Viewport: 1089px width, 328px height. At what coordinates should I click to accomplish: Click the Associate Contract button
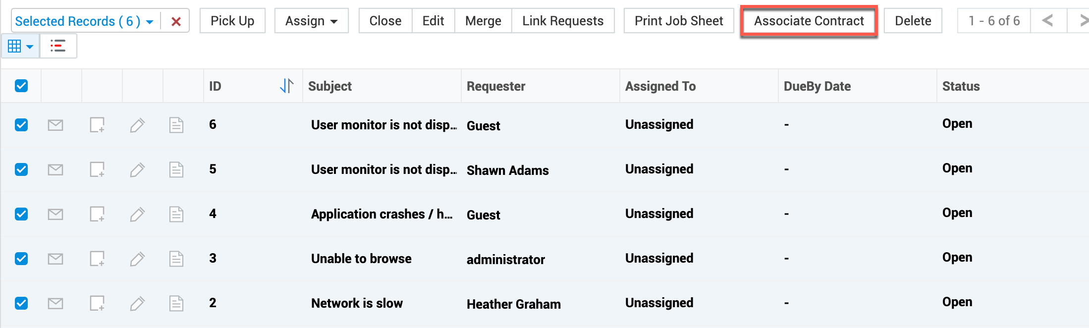809,21
